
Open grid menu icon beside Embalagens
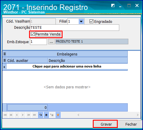click(4, 54)
